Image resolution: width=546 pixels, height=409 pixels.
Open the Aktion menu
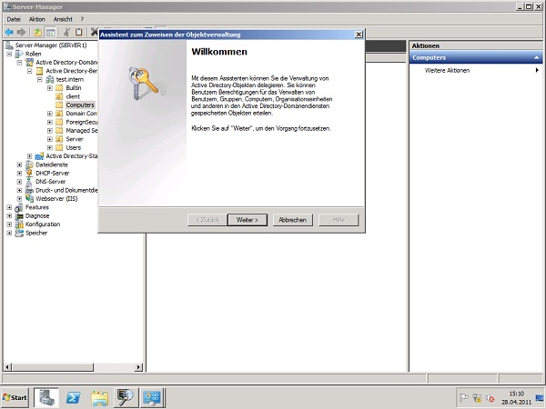pos(37,19)
